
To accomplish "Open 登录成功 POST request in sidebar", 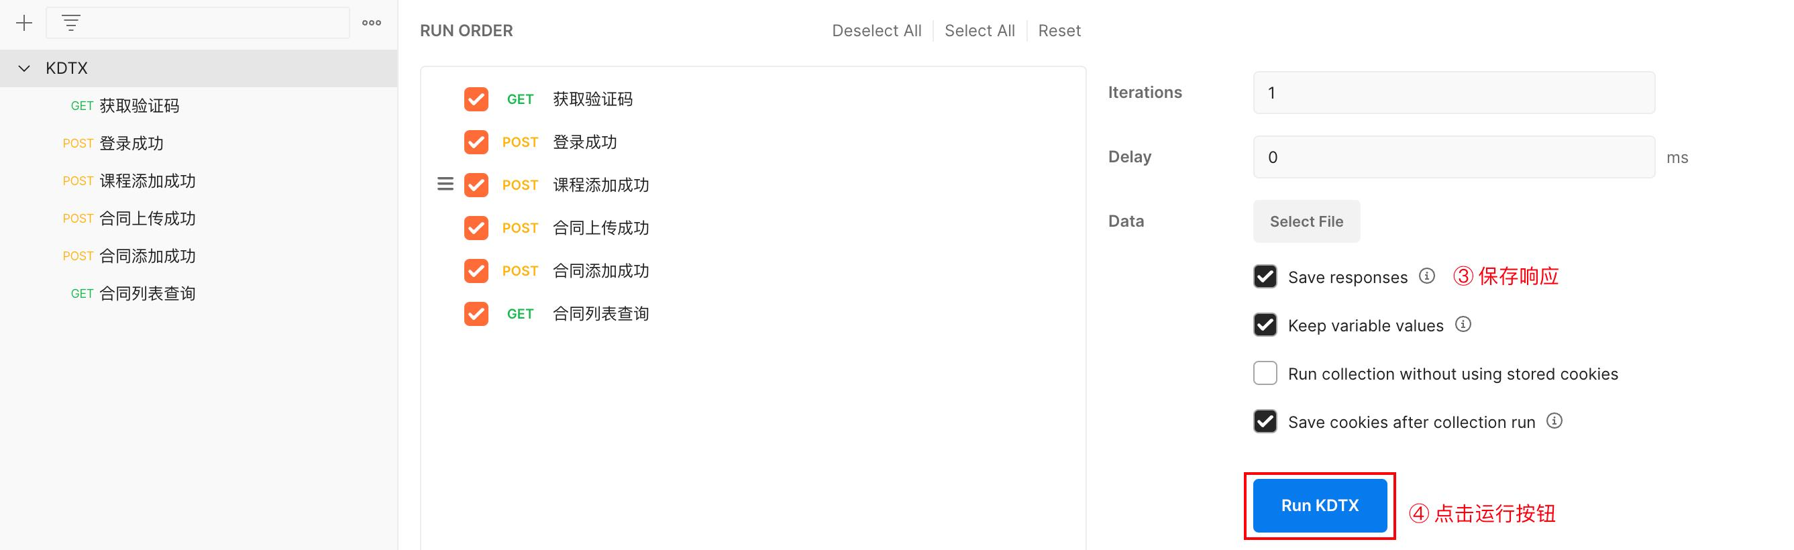I will pyautogui.click(x=131, y=144).
